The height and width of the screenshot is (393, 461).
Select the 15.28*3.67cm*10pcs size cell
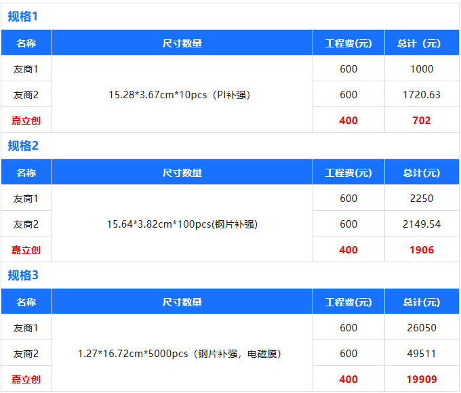click(180, 95)
